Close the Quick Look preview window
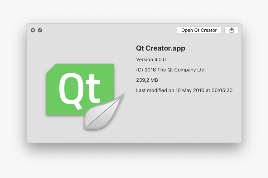 pyautogui.click(x=33, y=30)
